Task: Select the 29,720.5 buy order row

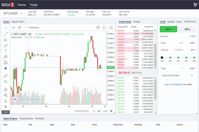Action: click(x=135, y=78)
